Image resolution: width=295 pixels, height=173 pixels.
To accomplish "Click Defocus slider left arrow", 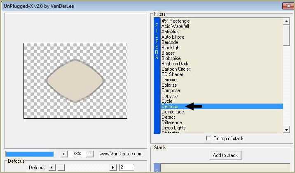I will click(52, 168).
